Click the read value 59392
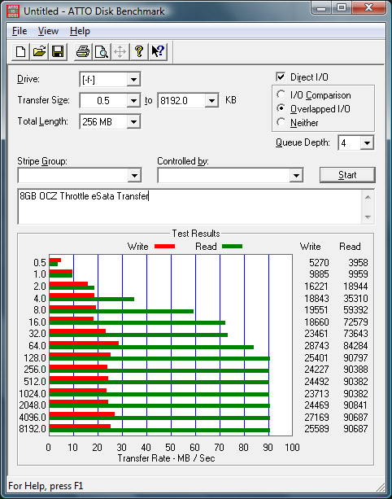Viewport: 392px width, 499px height. (x=355, y=309)
